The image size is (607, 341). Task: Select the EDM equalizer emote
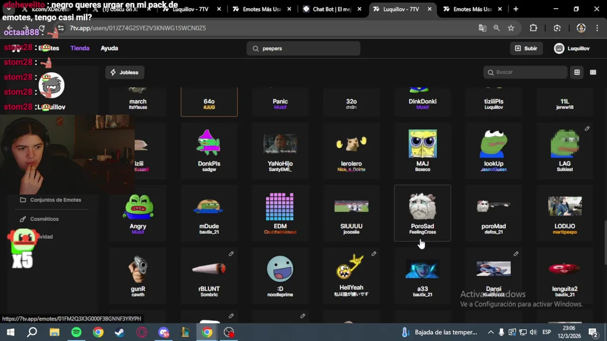pos(280,213)
